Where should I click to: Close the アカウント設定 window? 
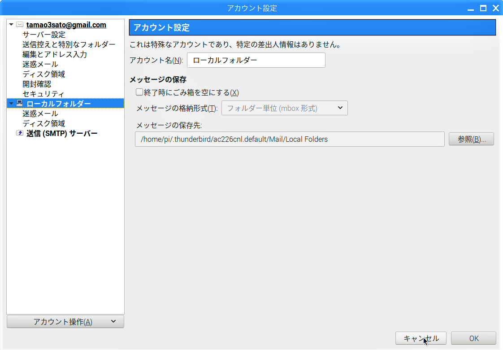click(x=496, y=9)
